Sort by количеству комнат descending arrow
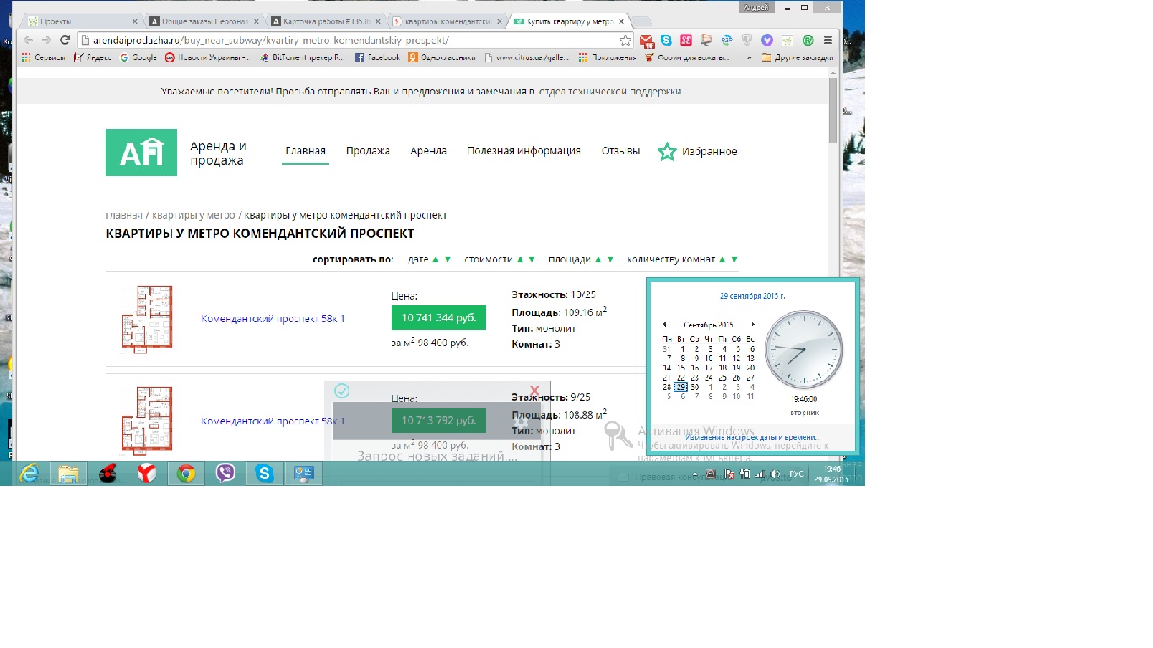This screenshot has width=1153, height=648. click(x=734, y=260)
